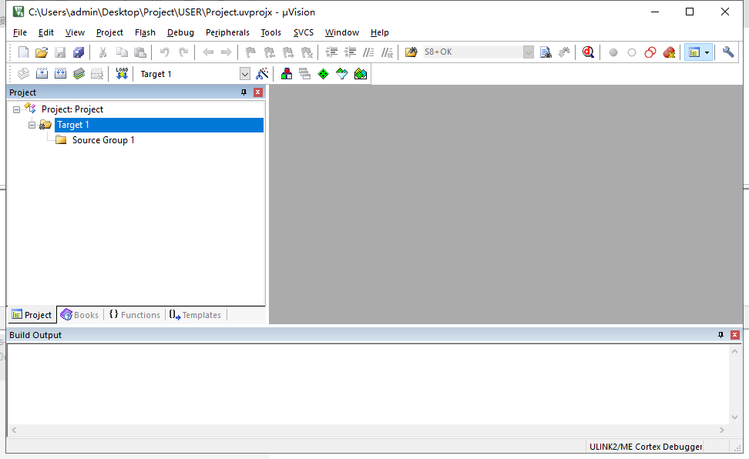Image resolution: width=749 pixels, height=459 pixels.
Task: Collapse the Project: Project tree node
Action: 16,109
